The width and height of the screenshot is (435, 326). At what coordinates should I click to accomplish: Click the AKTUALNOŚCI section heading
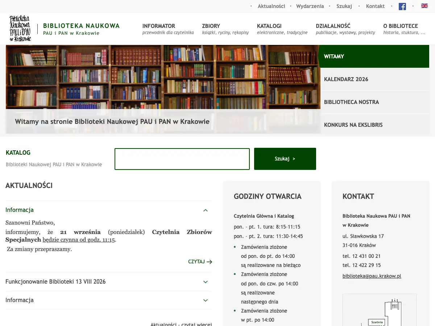29,186
